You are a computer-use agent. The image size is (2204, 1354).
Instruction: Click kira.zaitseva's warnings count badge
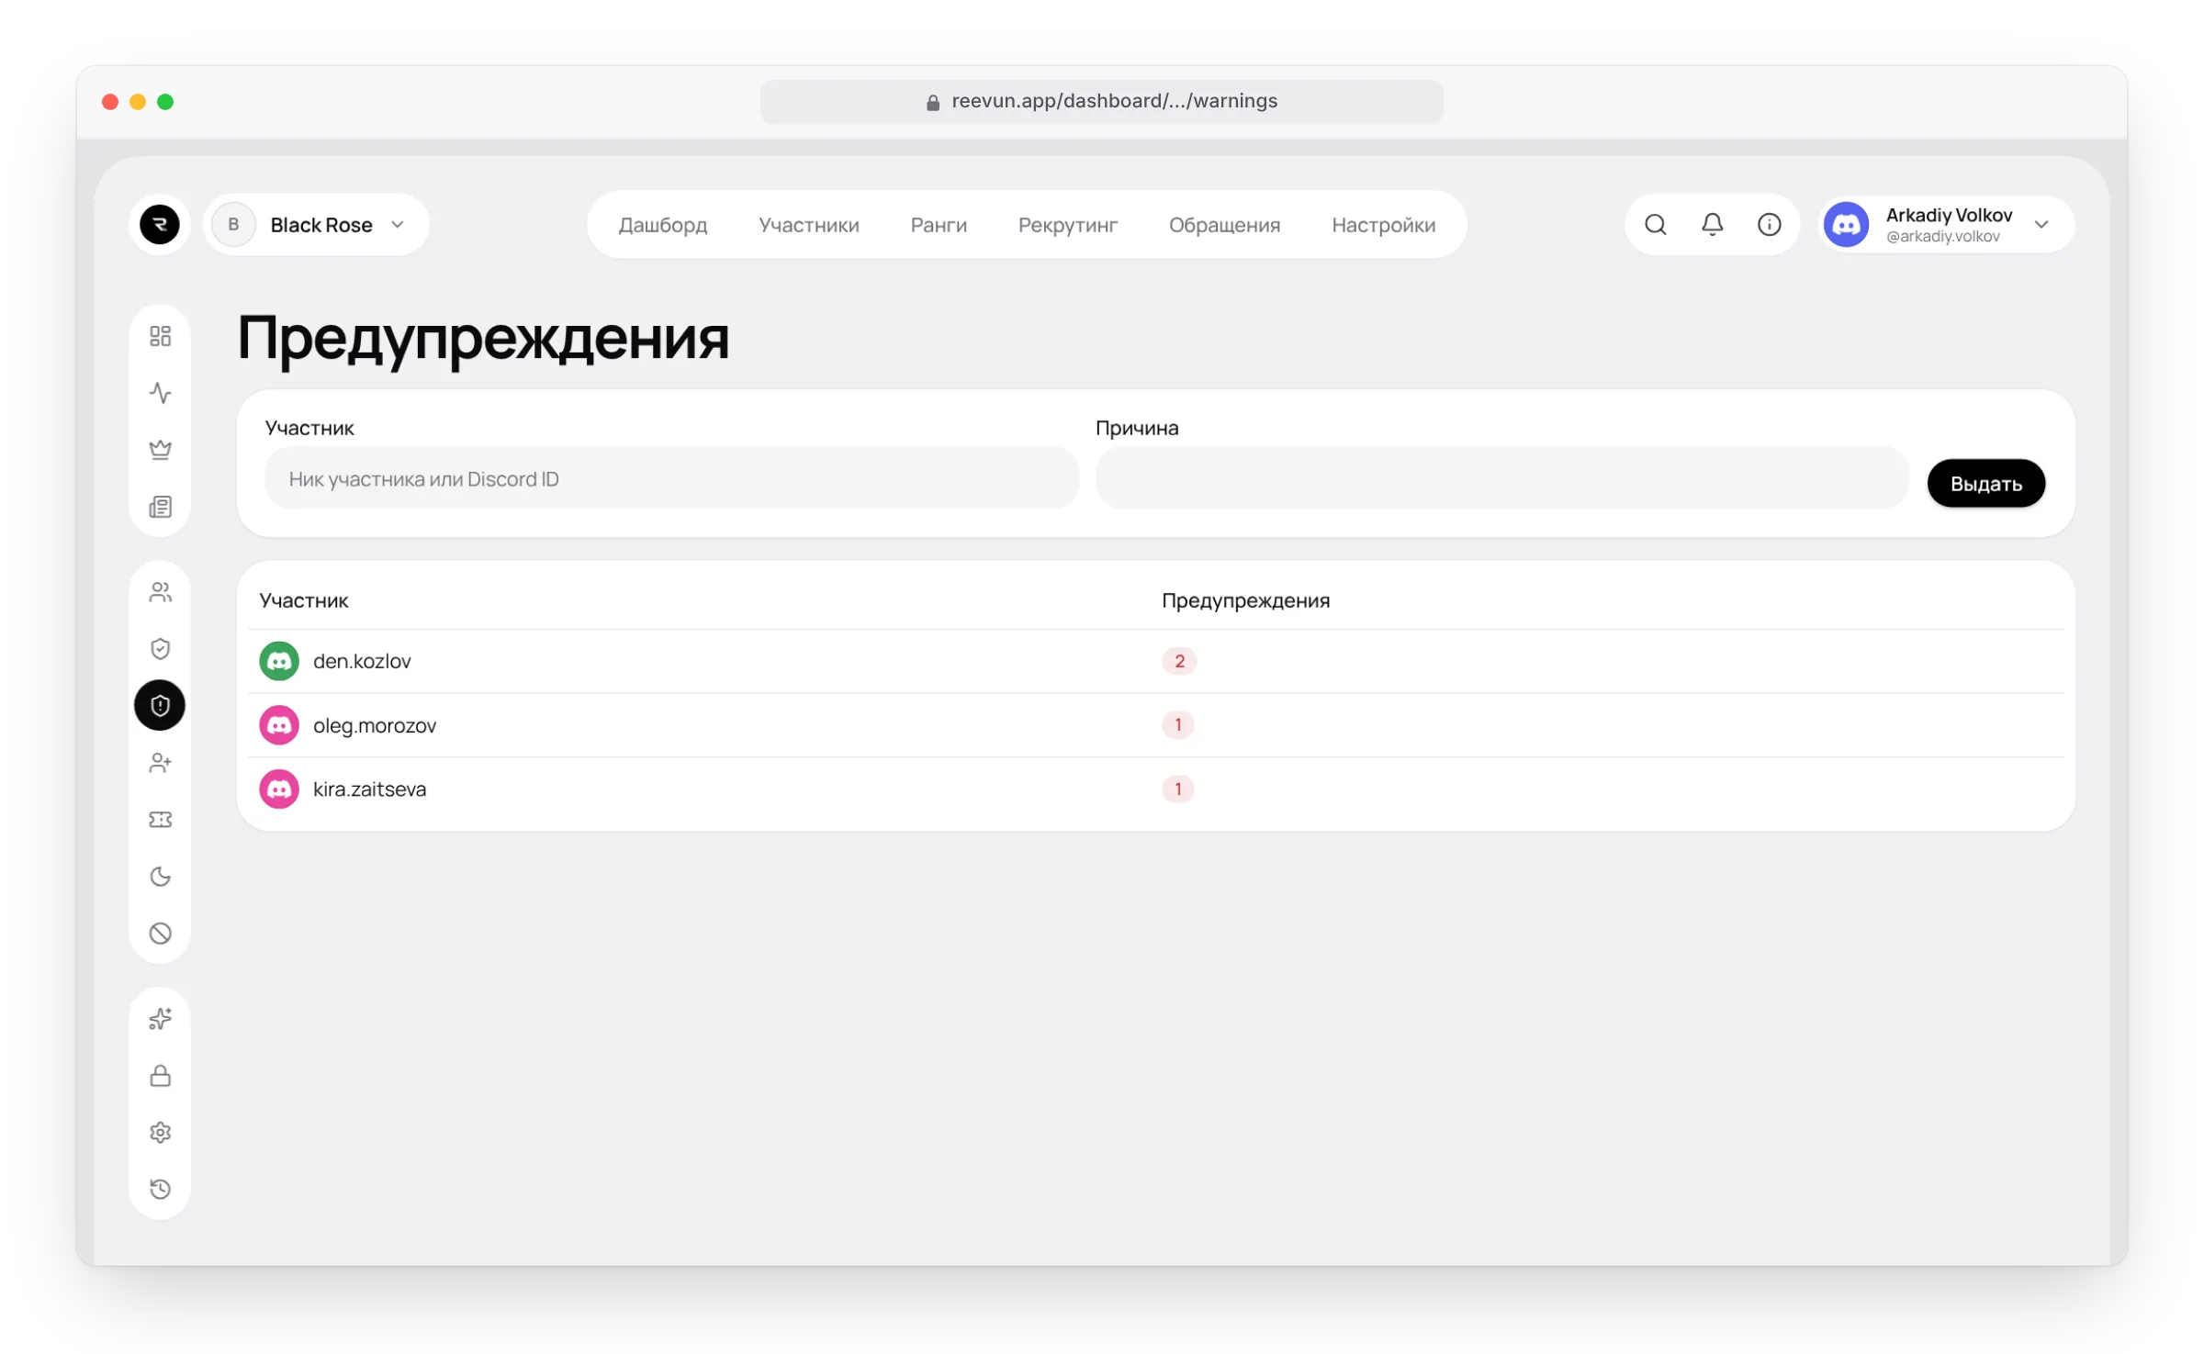[x=1177, y=789]
